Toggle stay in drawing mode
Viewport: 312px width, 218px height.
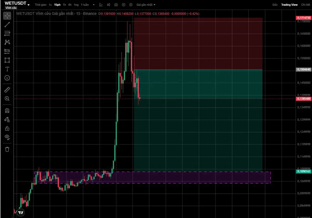click(7, 119)
